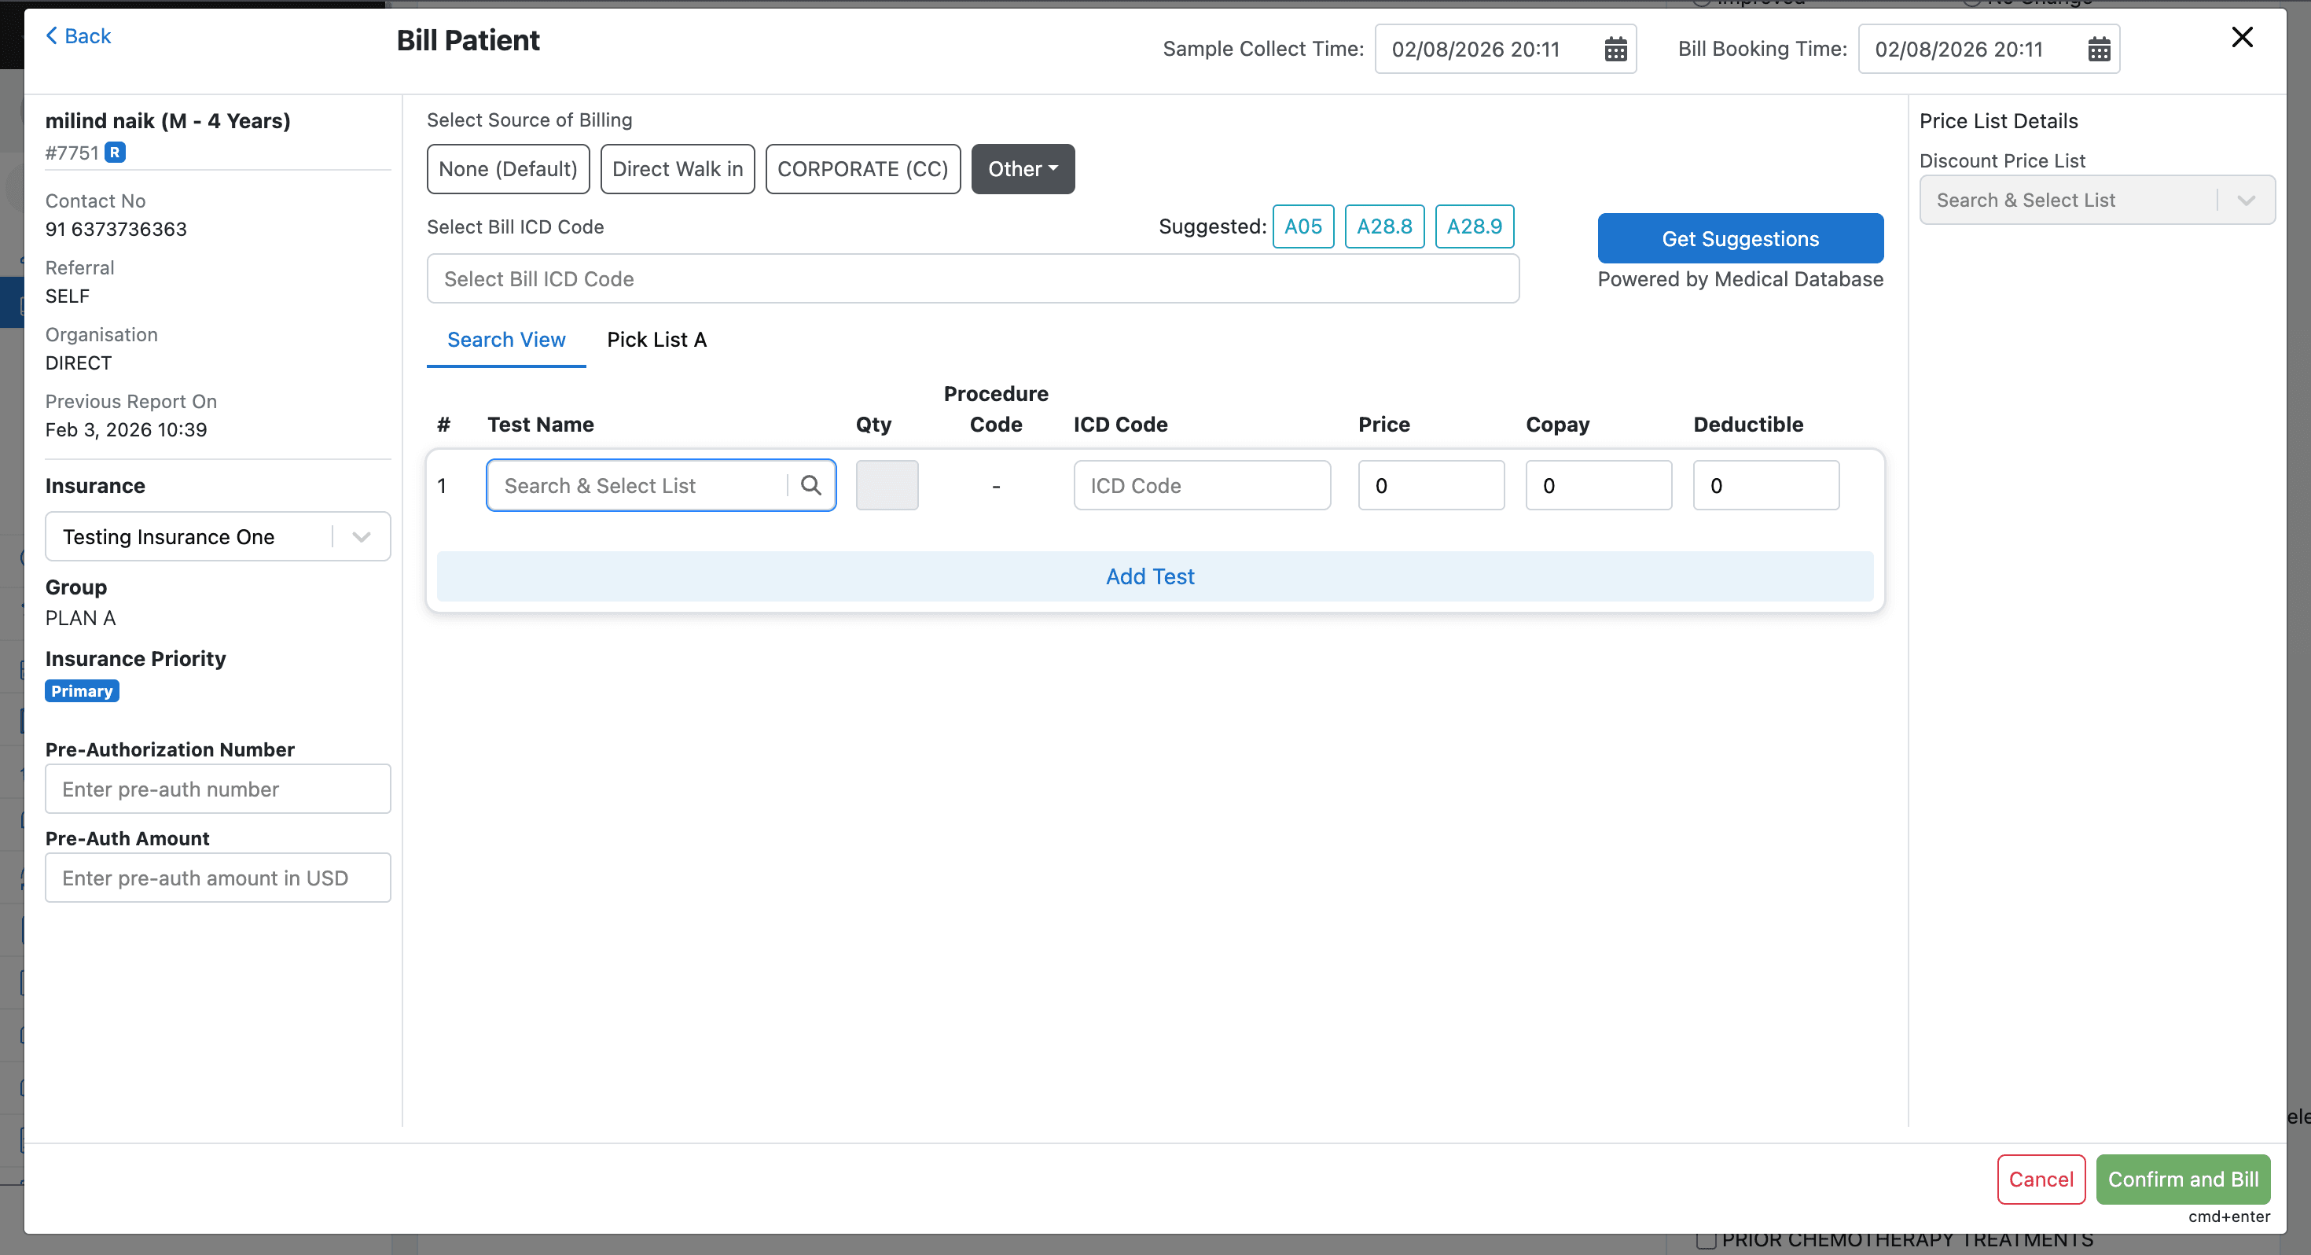Viewport: 2311px width, 1255px height.
Task: Select Direct Walk in billing source
Action: click(x=678, y=169)
